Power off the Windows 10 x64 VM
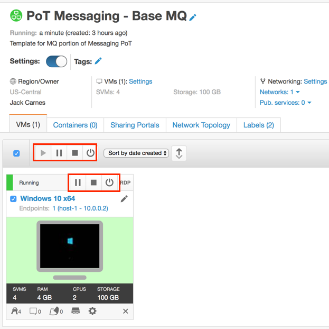The image size is (329, 329). point(109,182)
